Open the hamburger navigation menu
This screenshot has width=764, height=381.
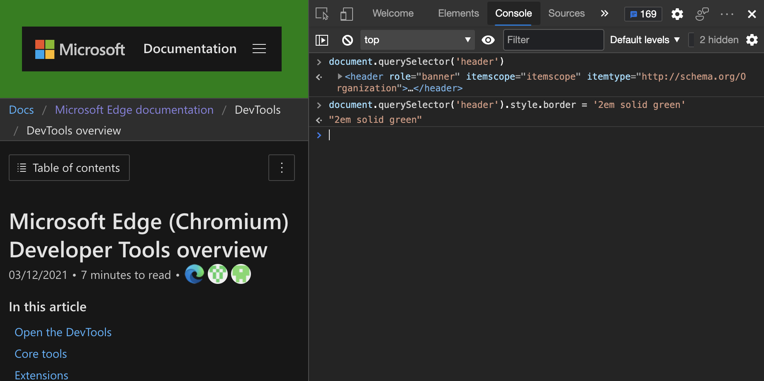pyautogui.click(x=259, y=49)
